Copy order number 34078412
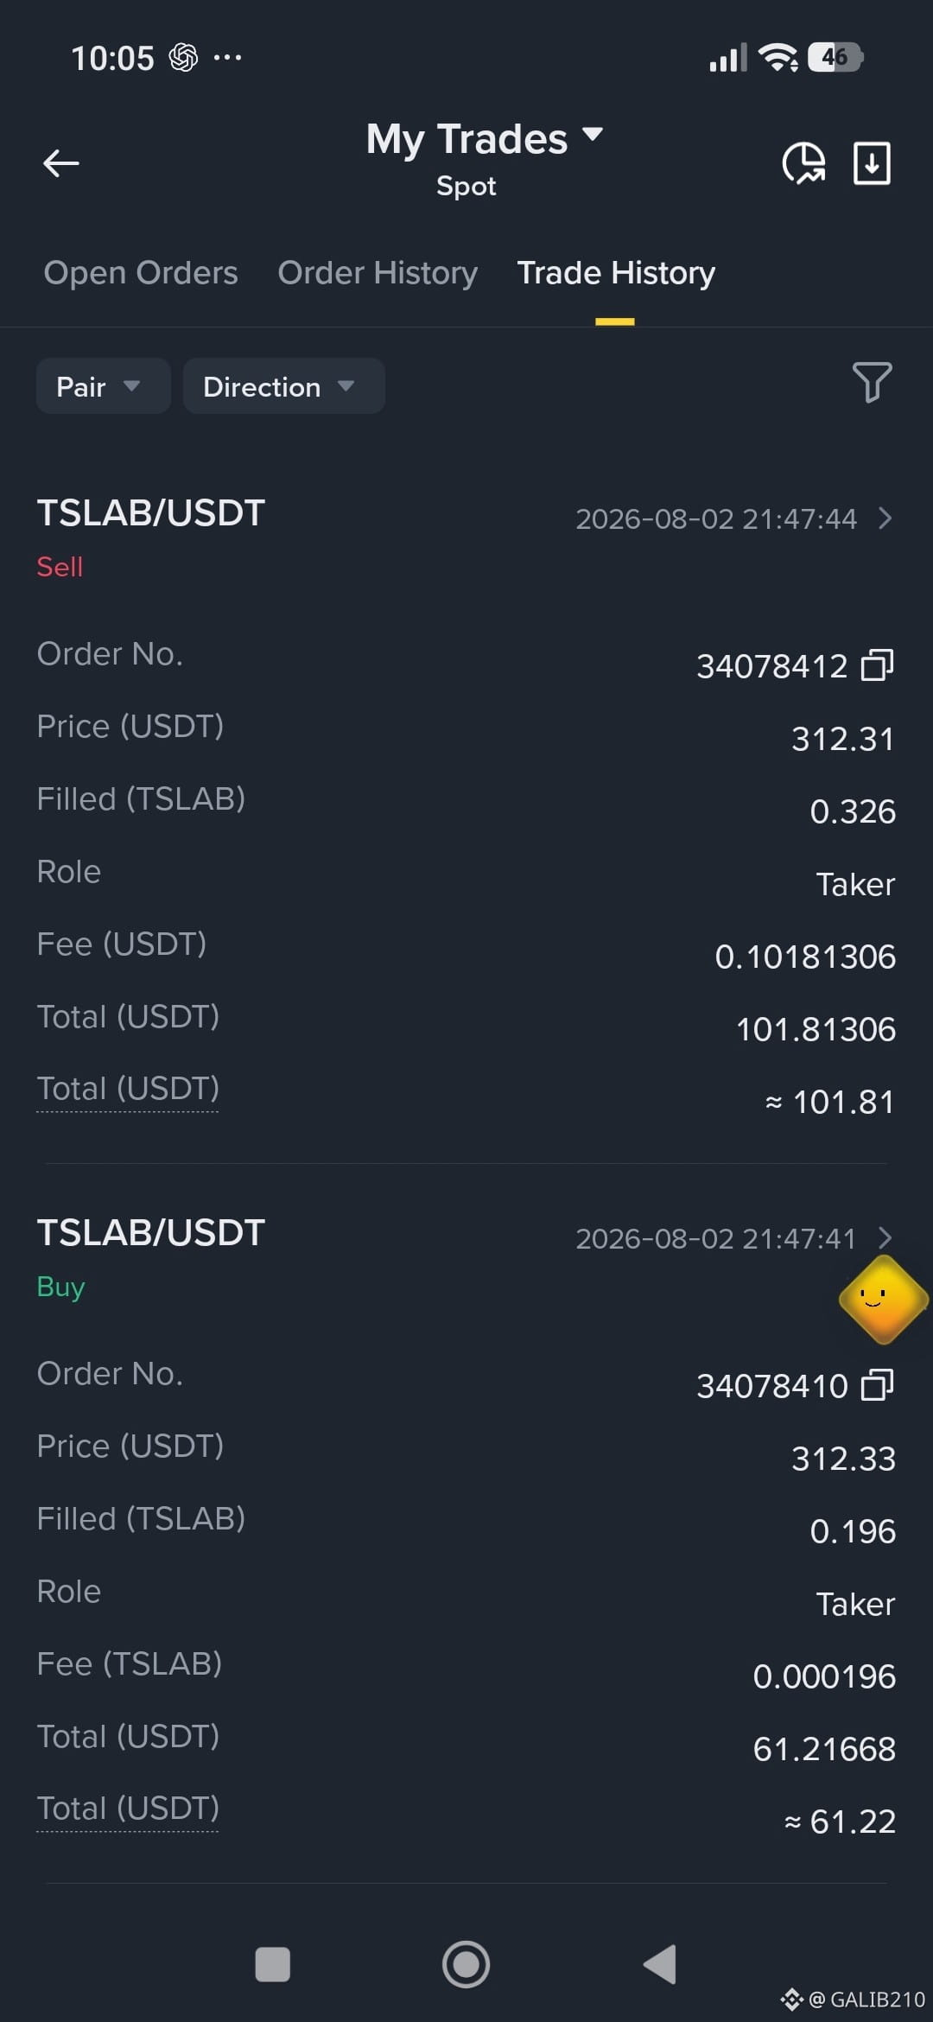Viewport: 933px width, 2022px height. tap(877, 665)
